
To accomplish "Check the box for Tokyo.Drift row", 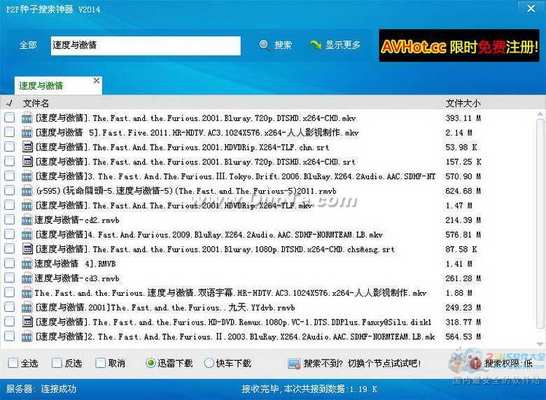I will [x=10, y=176].
